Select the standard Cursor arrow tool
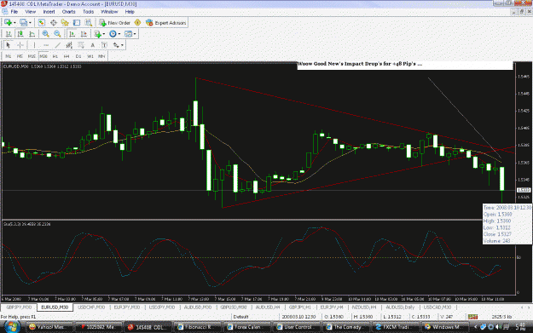This screenshot has height=333, width=533. [9, 45]
